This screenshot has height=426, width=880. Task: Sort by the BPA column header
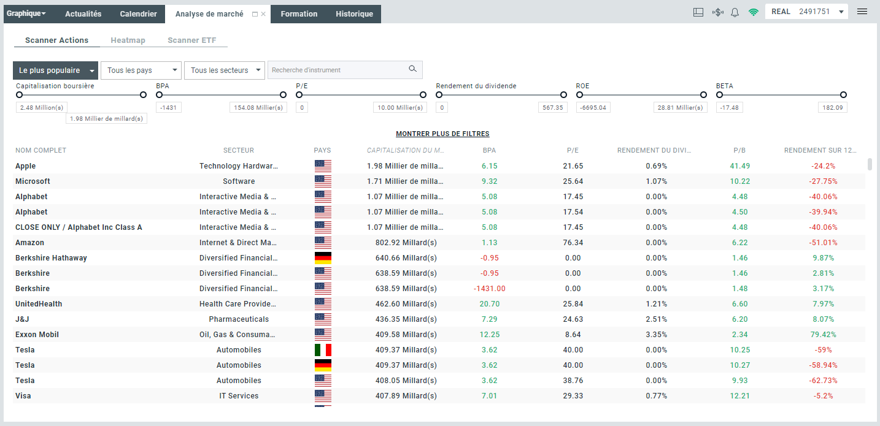489,150
